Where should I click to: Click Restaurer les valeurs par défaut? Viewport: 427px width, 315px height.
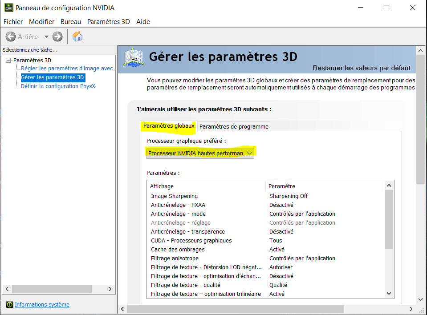click(362, 68)
